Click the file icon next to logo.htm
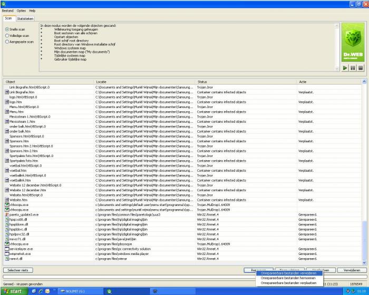The width and height of the screenshot is (369, 295). [x=7, y=102]
